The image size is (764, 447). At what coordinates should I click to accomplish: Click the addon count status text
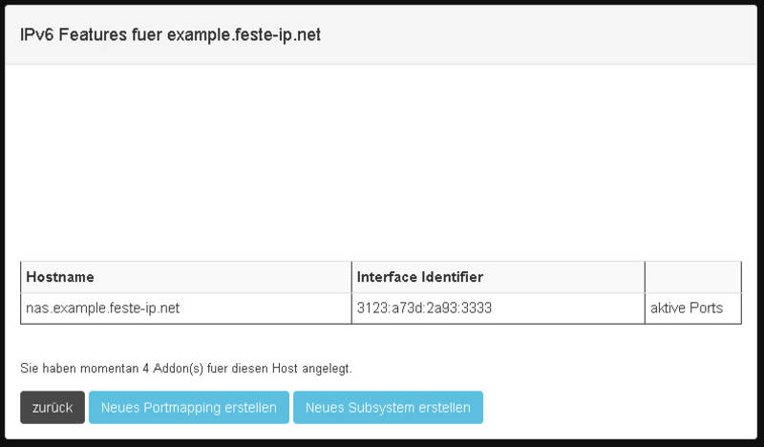point(186,369)
